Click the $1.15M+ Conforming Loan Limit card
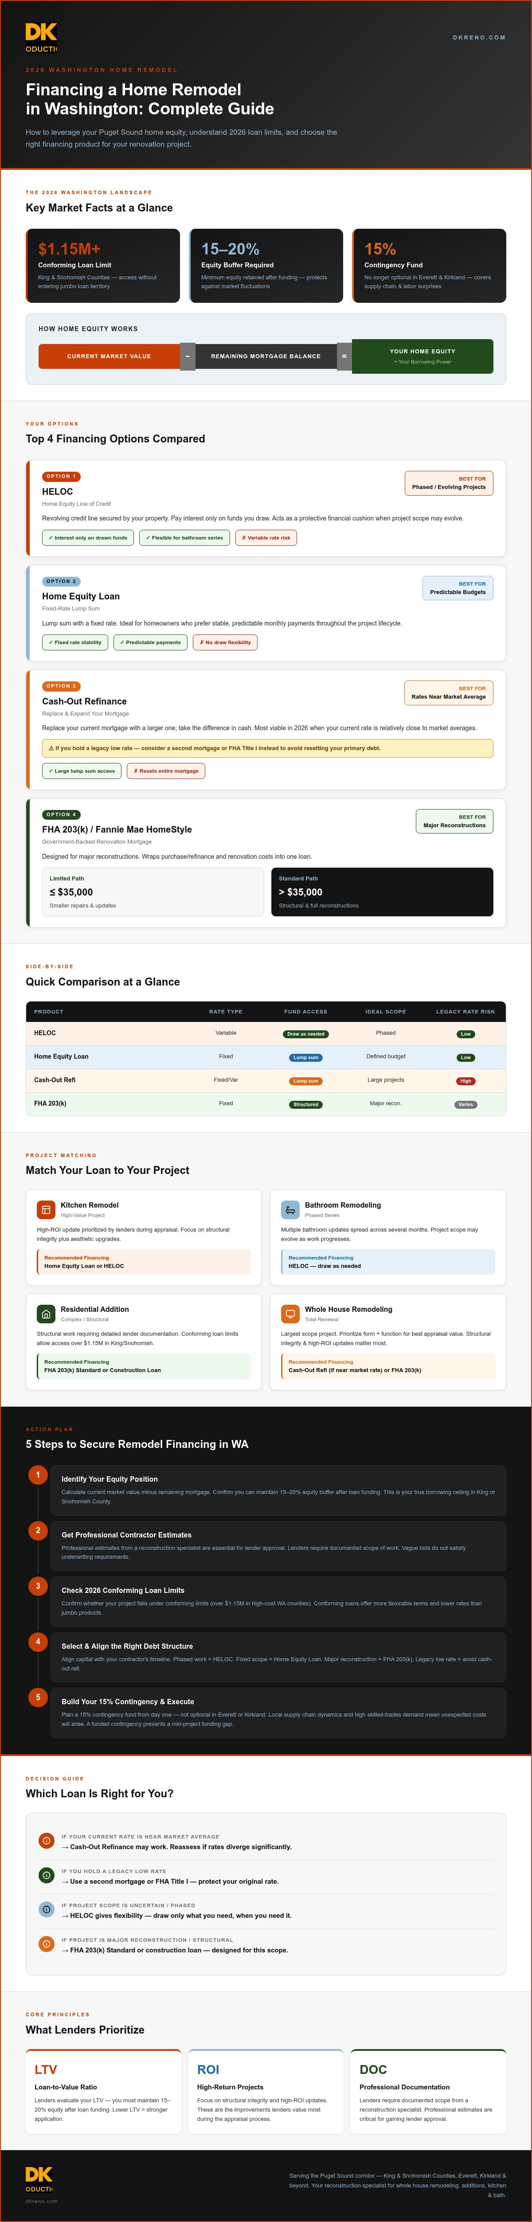The height and width of the screenshot is (2222, 532). tap(102, 266)
